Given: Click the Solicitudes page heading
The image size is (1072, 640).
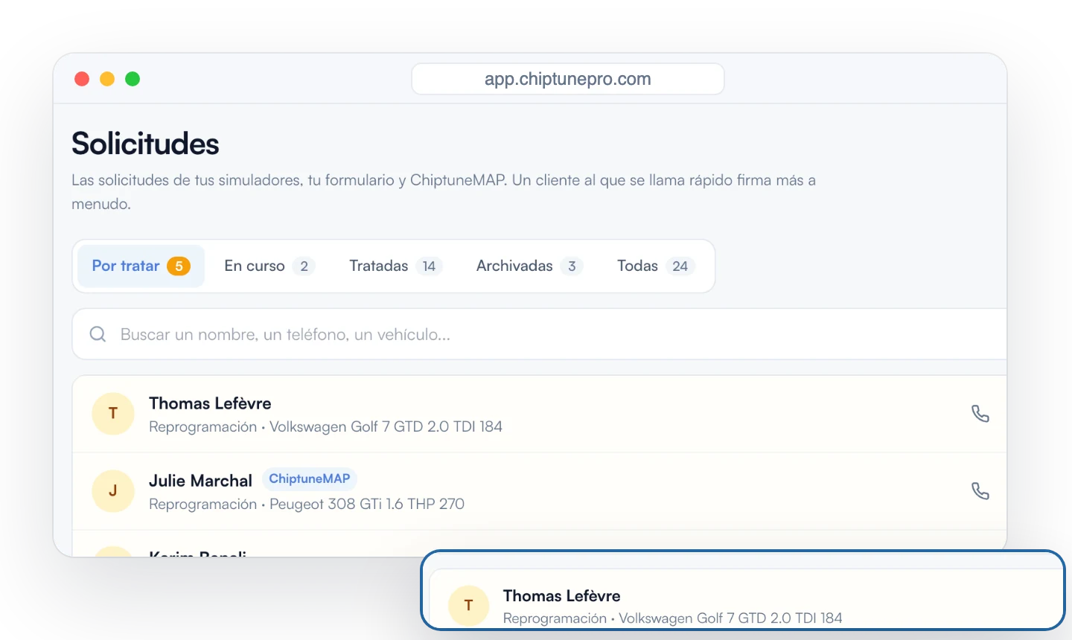Looking at the screenshot, I should point(145,144).
